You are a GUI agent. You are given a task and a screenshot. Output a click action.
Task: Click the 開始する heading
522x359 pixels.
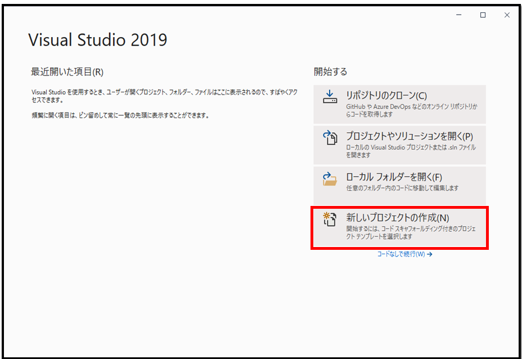coord(330,71)
